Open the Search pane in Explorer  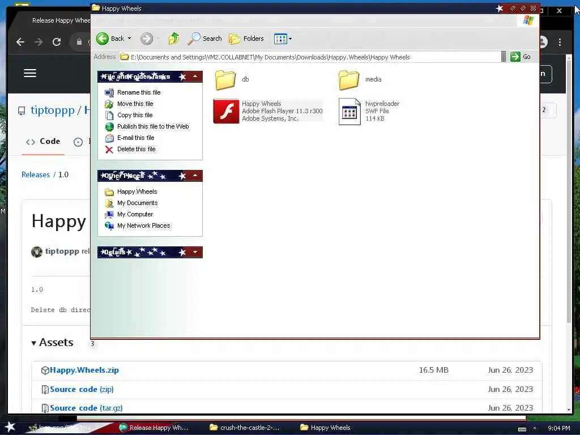(x=204, y=39)
